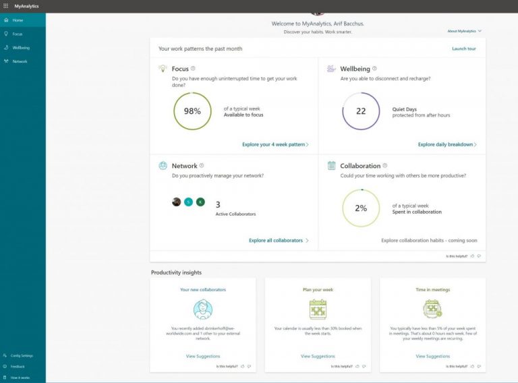Screen dimensions: 518x383
Task: Open Explore daily breakdown link
Action: 445,144
